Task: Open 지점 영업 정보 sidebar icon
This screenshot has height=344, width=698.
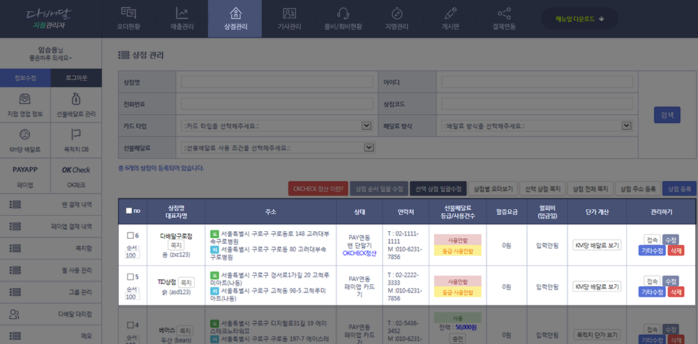Action: click(25, 99)
